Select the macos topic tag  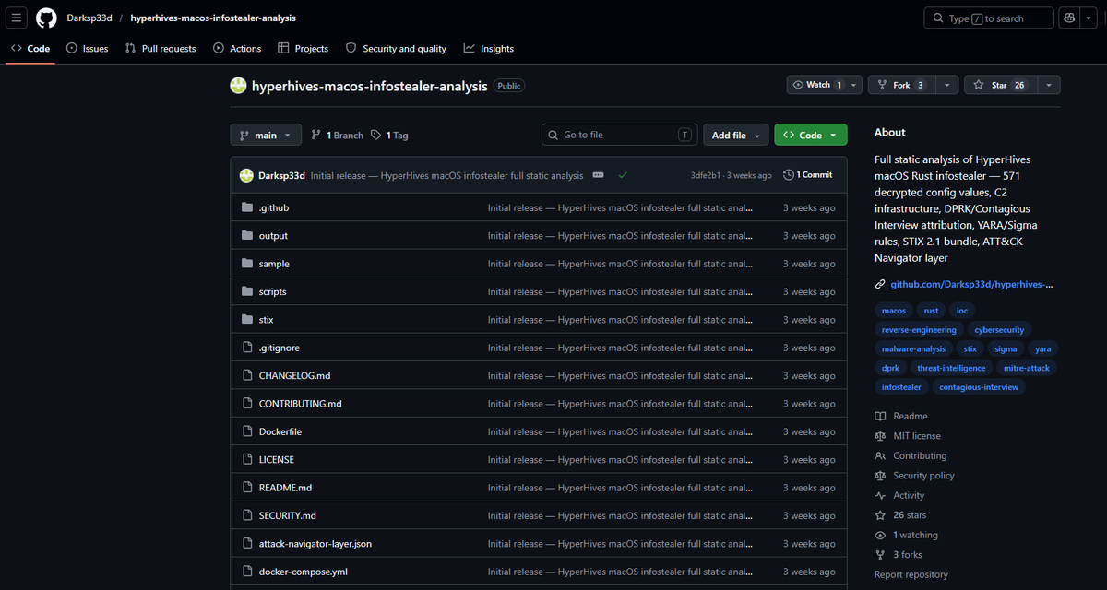click(894, 311)
